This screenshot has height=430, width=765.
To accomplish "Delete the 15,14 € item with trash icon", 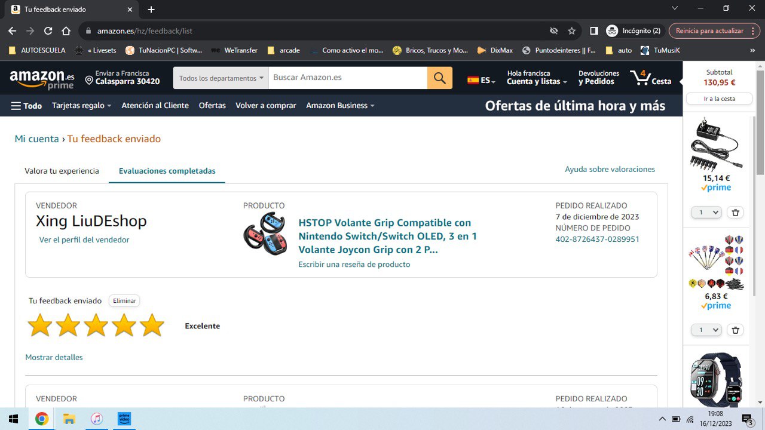I will pyautogui.click(x=736, y=213).
